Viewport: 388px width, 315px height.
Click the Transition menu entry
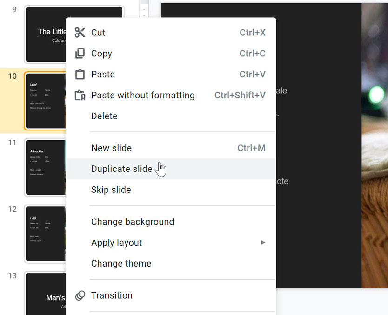pyautogui.click(x=112, y=295)
